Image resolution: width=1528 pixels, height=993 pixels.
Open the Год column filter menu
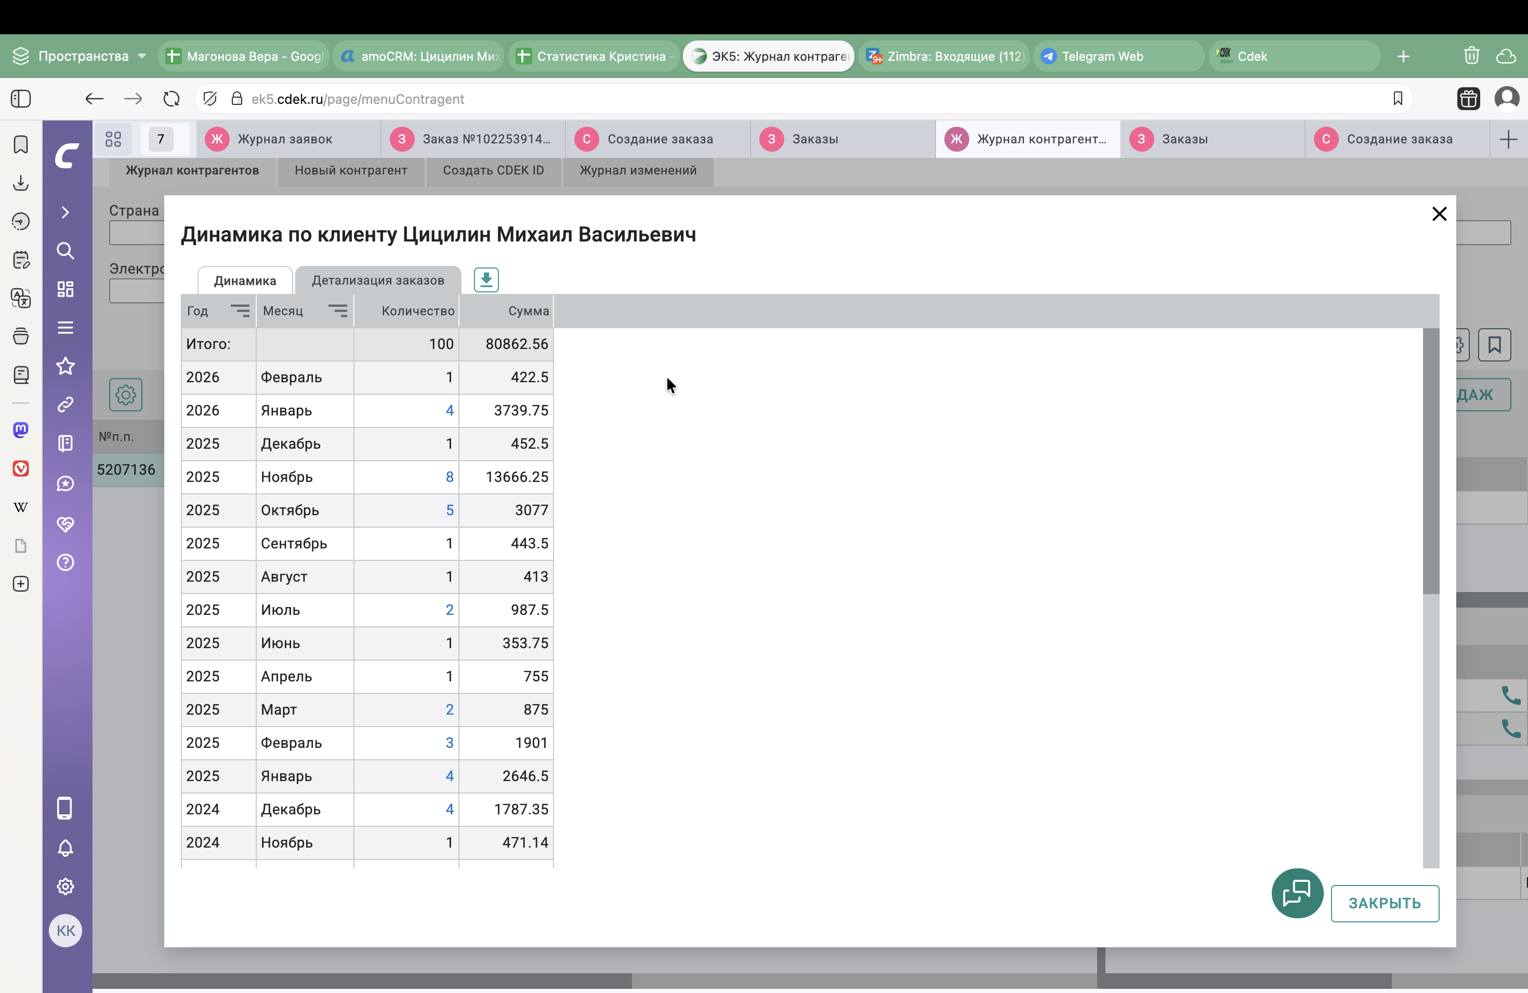(240, 311)
